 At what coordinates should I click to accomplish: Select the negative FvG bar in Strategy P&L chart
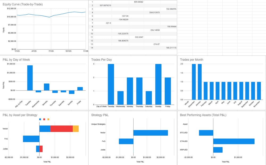126,141
